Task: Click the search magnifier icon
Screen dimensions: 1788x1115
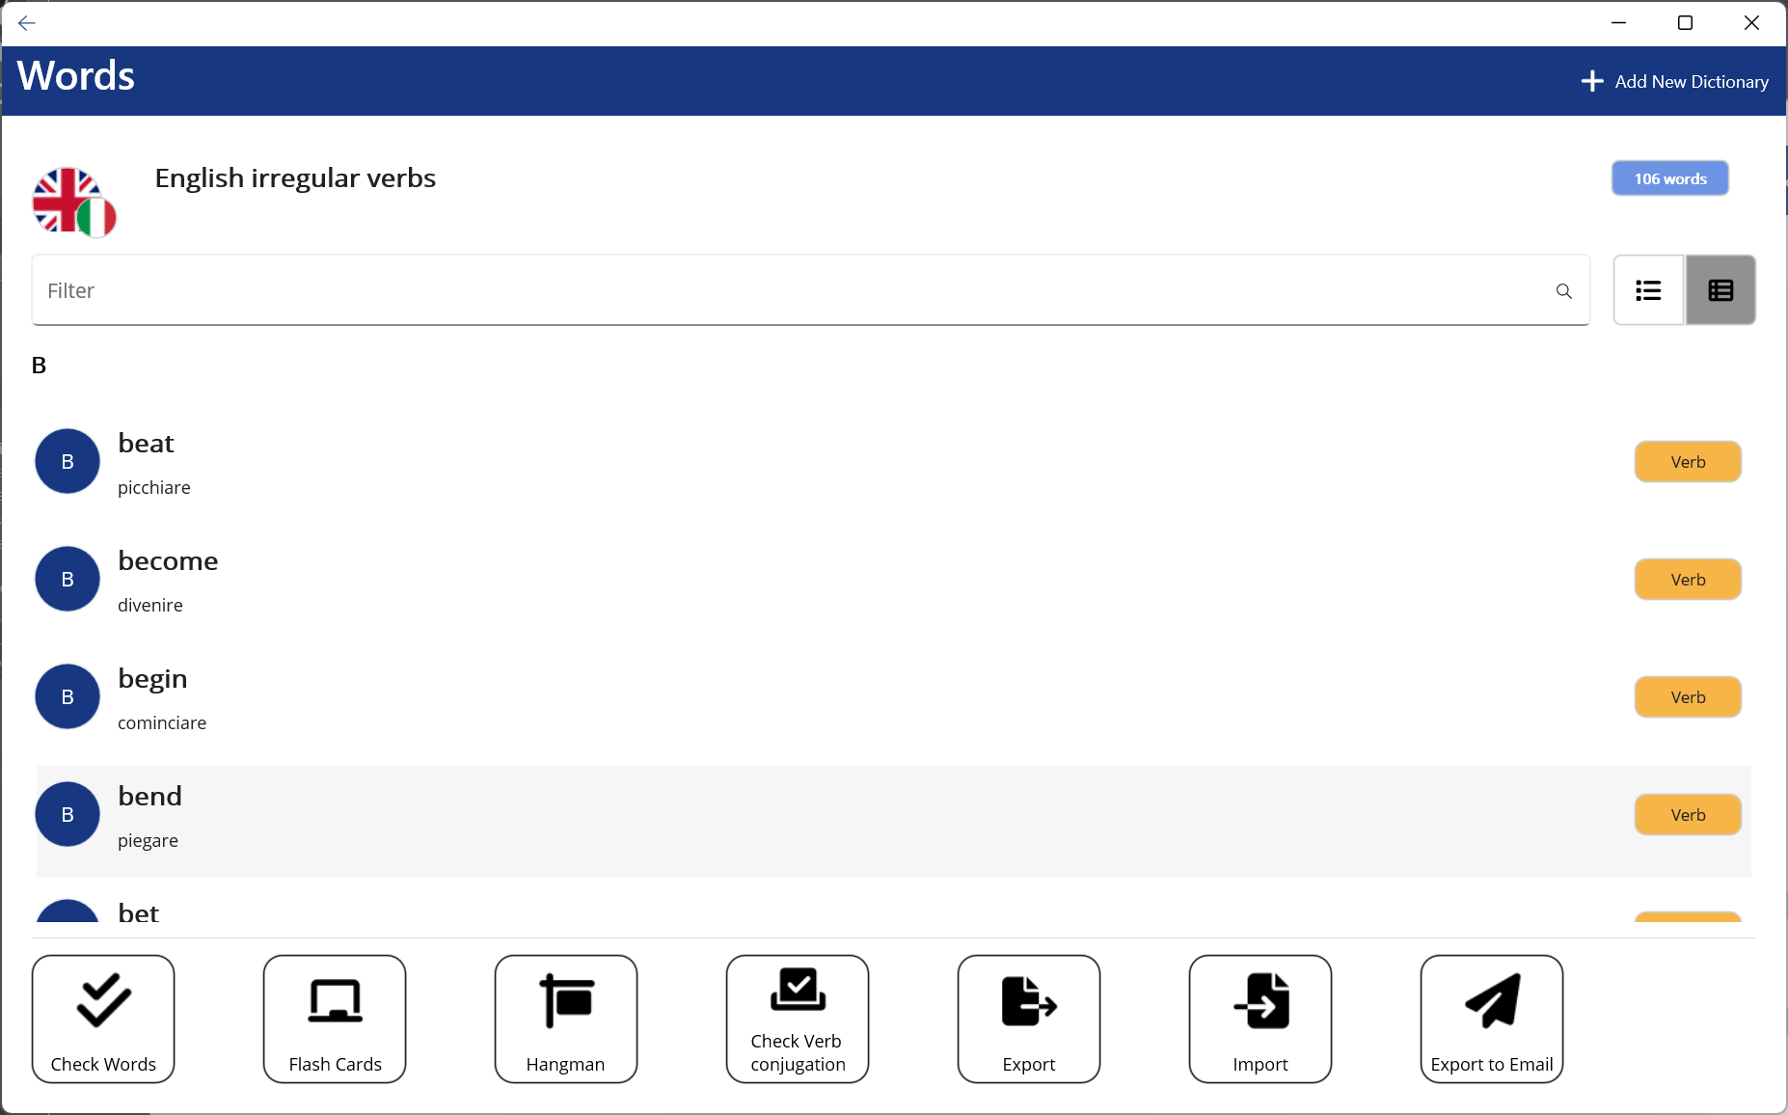Action: (x=1564, y=291)
